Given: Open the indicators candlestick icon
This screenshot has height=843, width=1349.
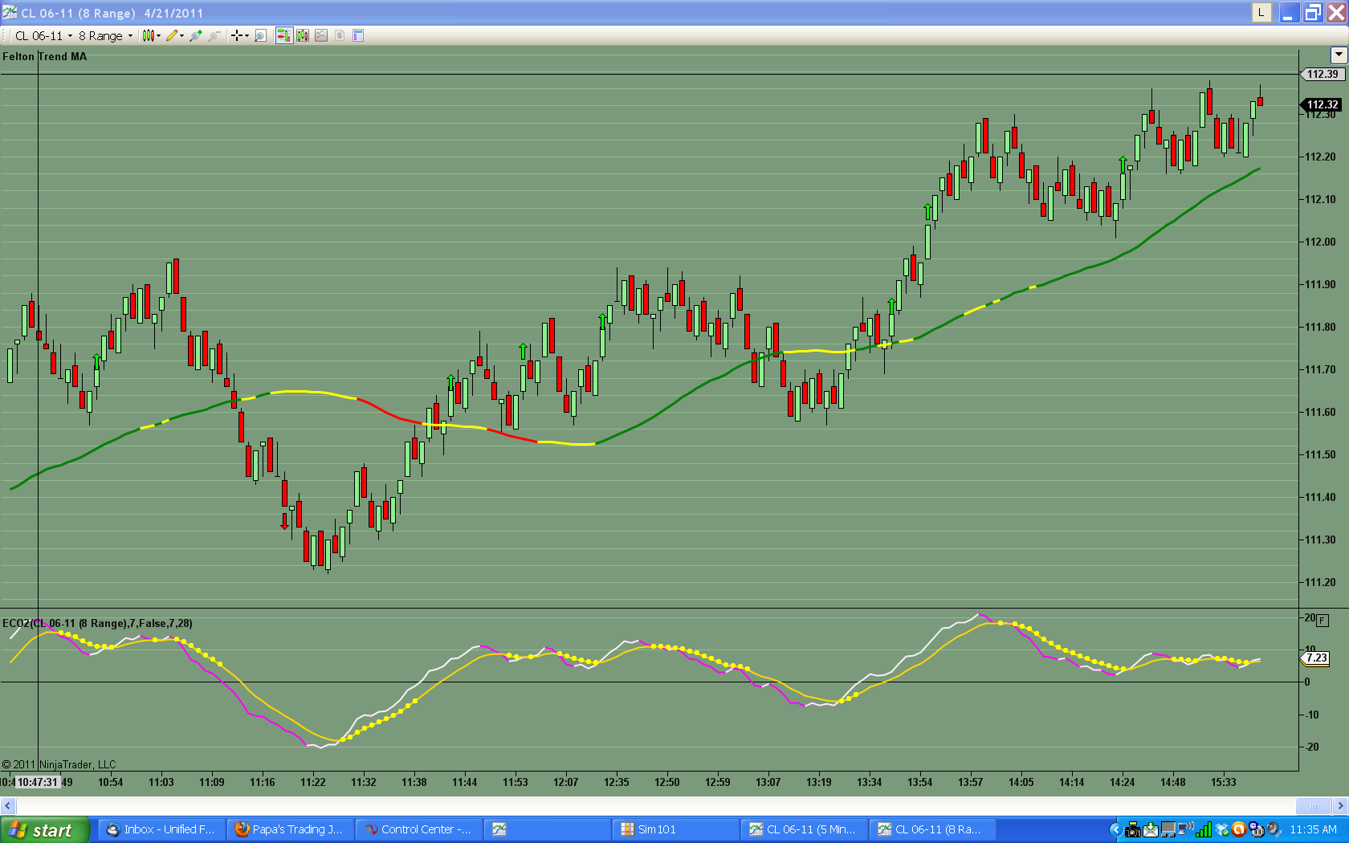Looking at the screenshot, I should 303,35.
